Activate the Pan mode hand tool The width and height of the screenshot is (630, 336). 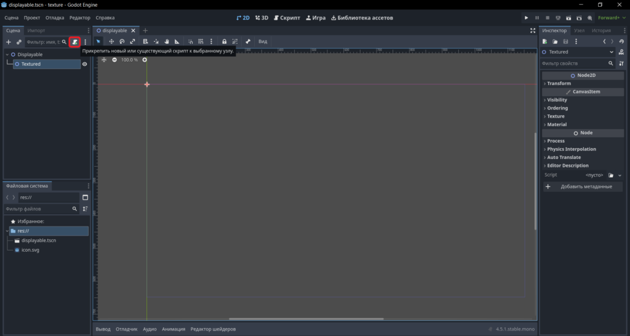click(166, 41)
